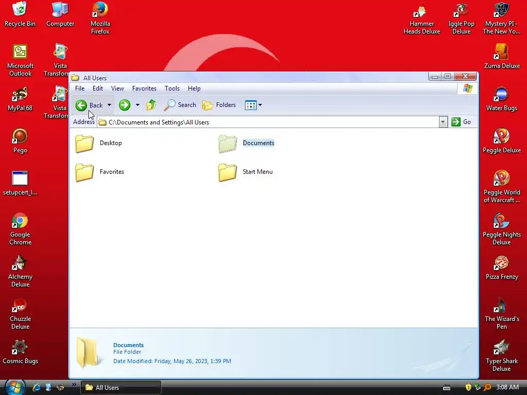
Task: Click the Views icon in toolbar
Action: point(251,105)
